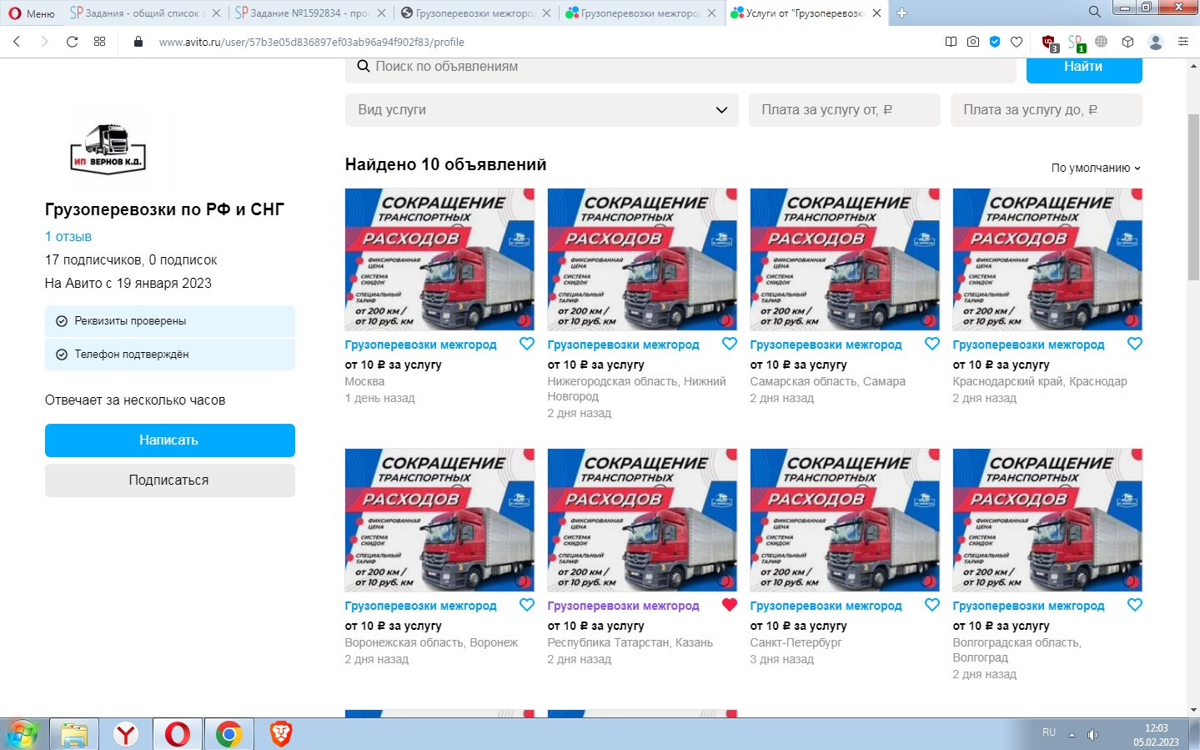Click the 'Написать' button
1200x750 pixels.
(x=170, y=440)
